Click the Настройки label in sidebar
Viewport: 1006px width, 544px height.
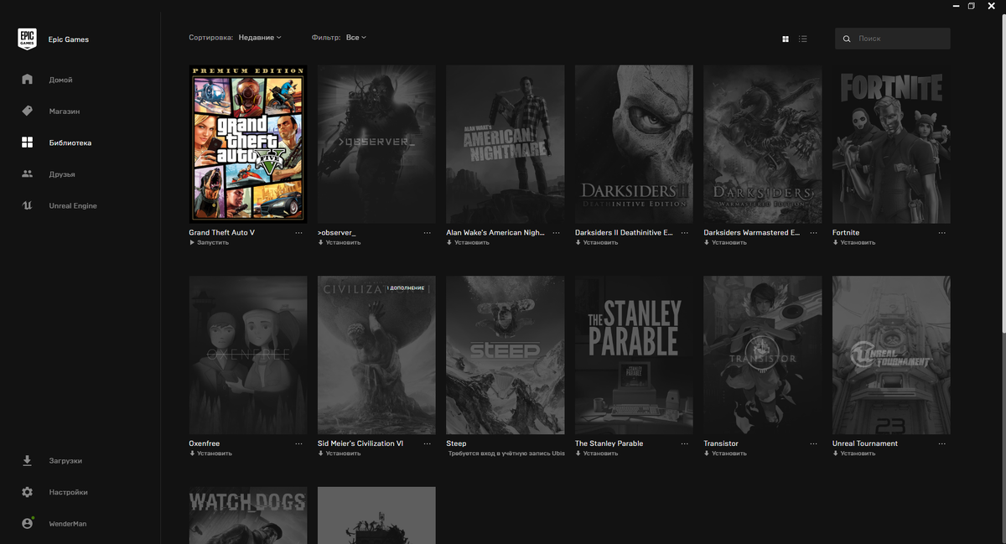[x=68, y=492]
